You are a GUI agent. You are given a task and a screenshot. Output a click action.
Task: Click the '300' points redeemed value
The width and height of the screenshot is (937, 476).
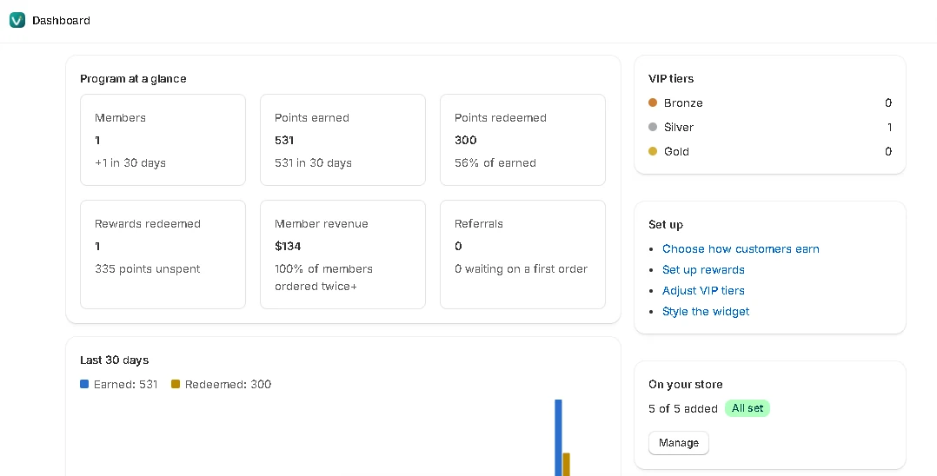tap(466, 141)
